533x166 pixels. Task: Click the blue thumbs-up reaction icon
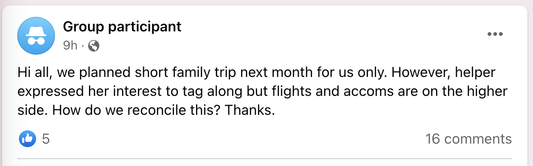pyautogui.click(x=27, y=139)
